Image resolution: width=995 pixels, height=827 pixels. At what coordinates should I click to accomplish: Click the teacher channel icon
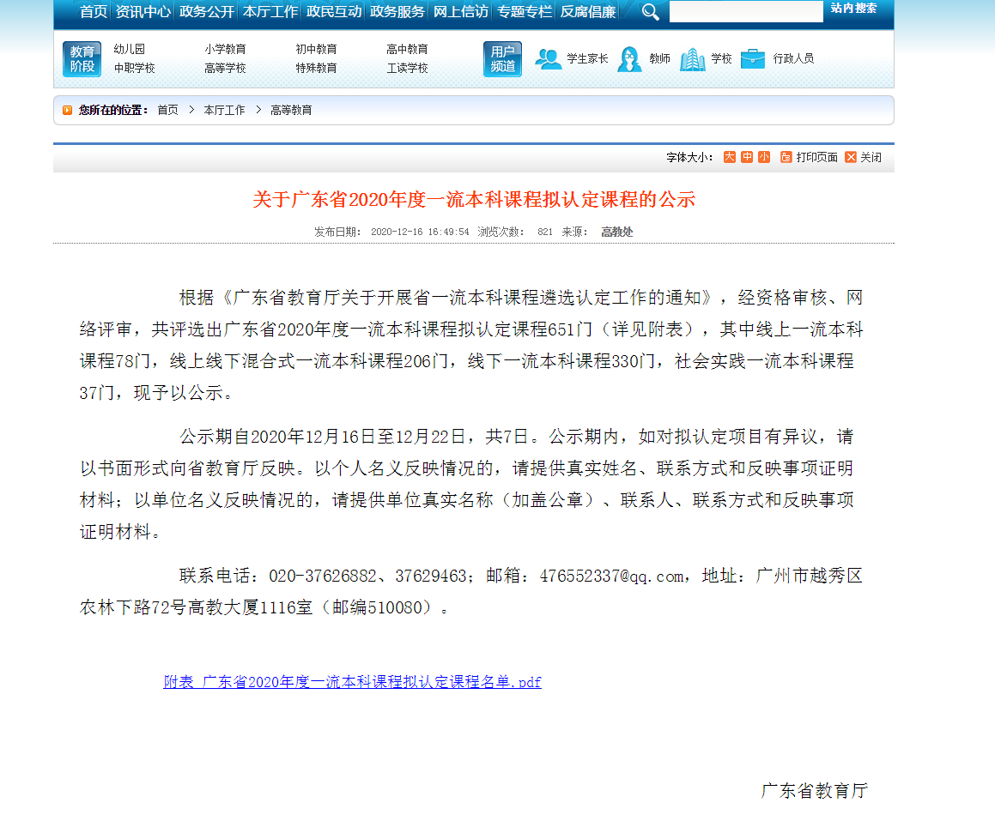pos(629,59)
